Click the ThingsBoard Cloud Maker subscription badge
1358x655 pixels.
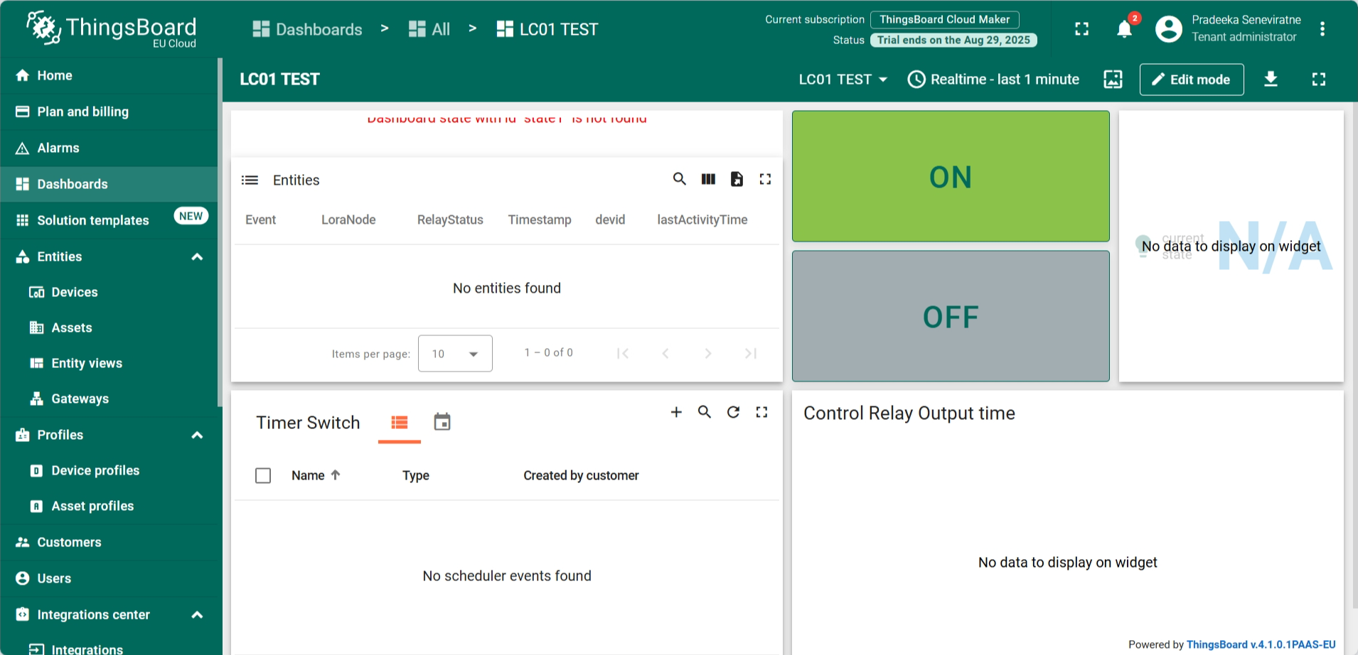944,20
